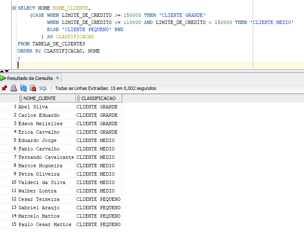Click the delete row icon with red X

[x=33, y=88]
